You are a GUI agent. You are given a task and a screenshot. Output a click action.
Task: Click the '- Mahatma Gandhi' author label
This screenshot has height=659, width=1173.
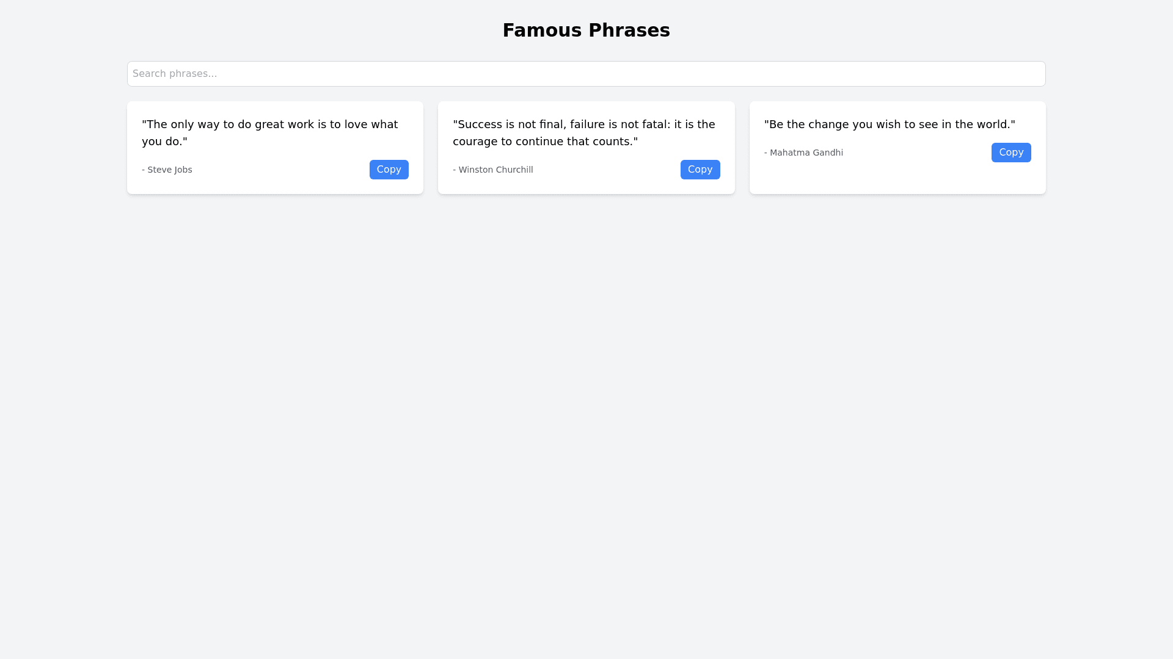(x=803, y=153)
